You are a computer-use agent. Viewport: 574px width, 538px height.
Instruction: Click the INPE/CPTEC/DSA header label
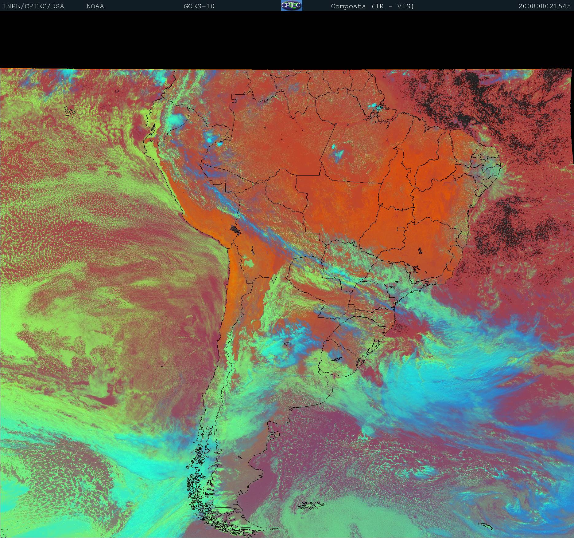[33, 6]
